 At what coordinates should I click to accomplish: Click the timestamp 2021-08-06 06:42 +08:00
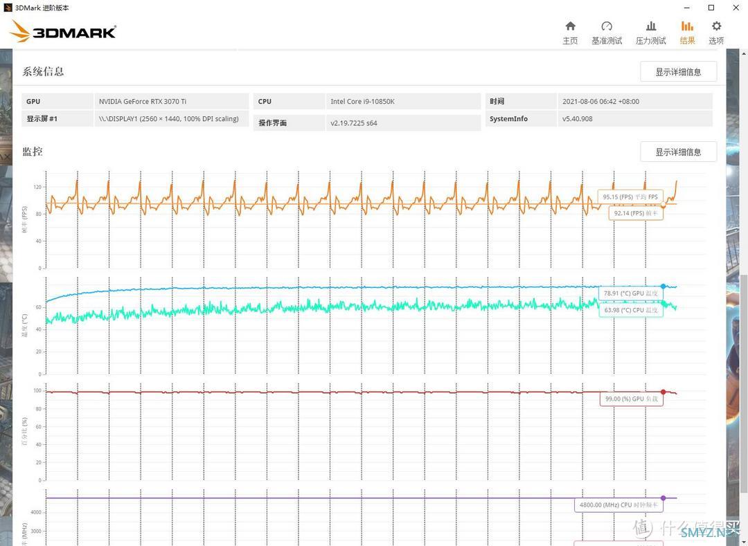point(600,102)
